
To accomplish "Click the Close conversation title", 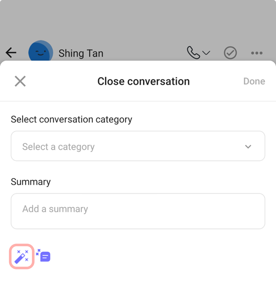I will click(143, 81).
